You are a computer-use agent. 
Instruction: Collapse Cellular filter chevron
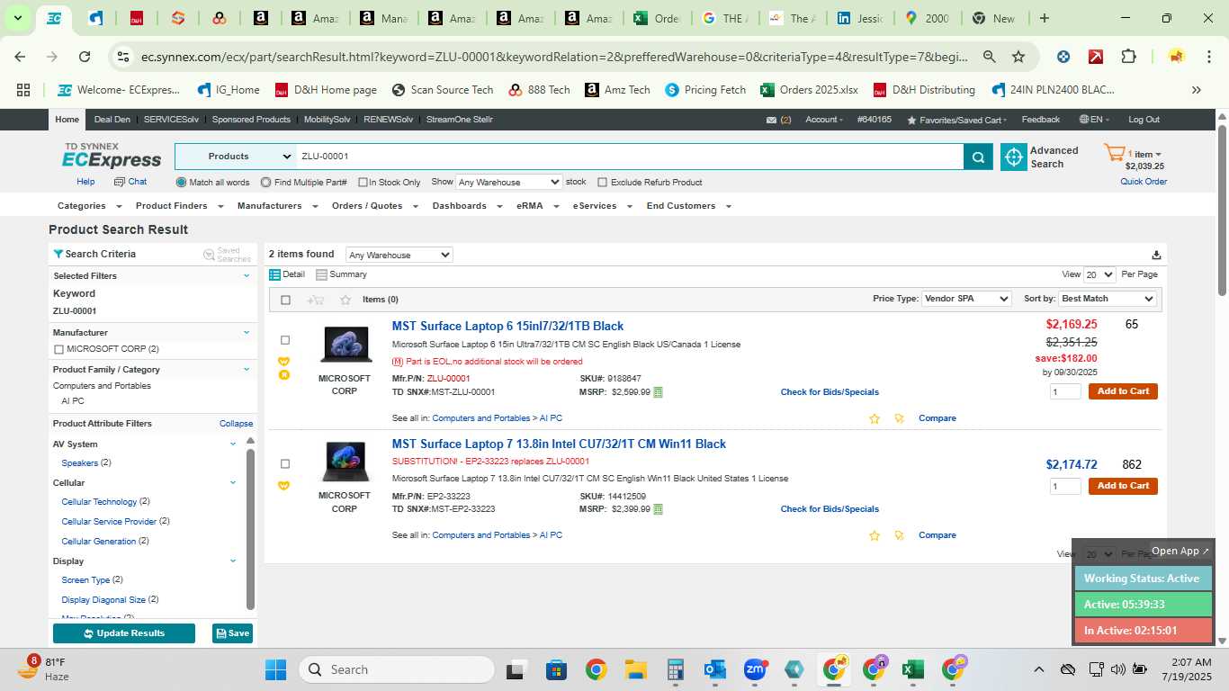click(233, 482)
